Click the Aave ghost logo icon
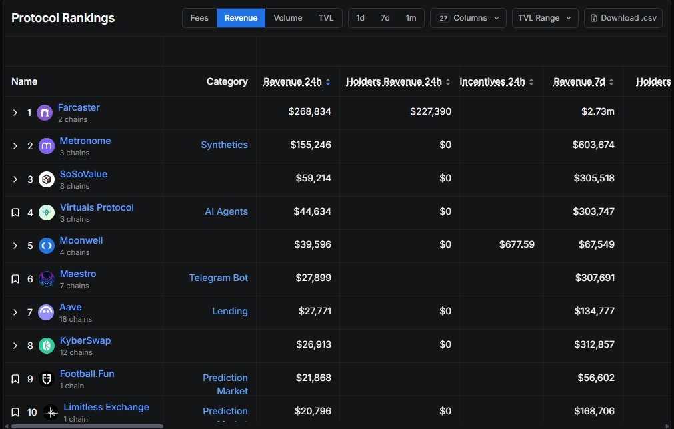674x429 pixels. pos(46,312)
